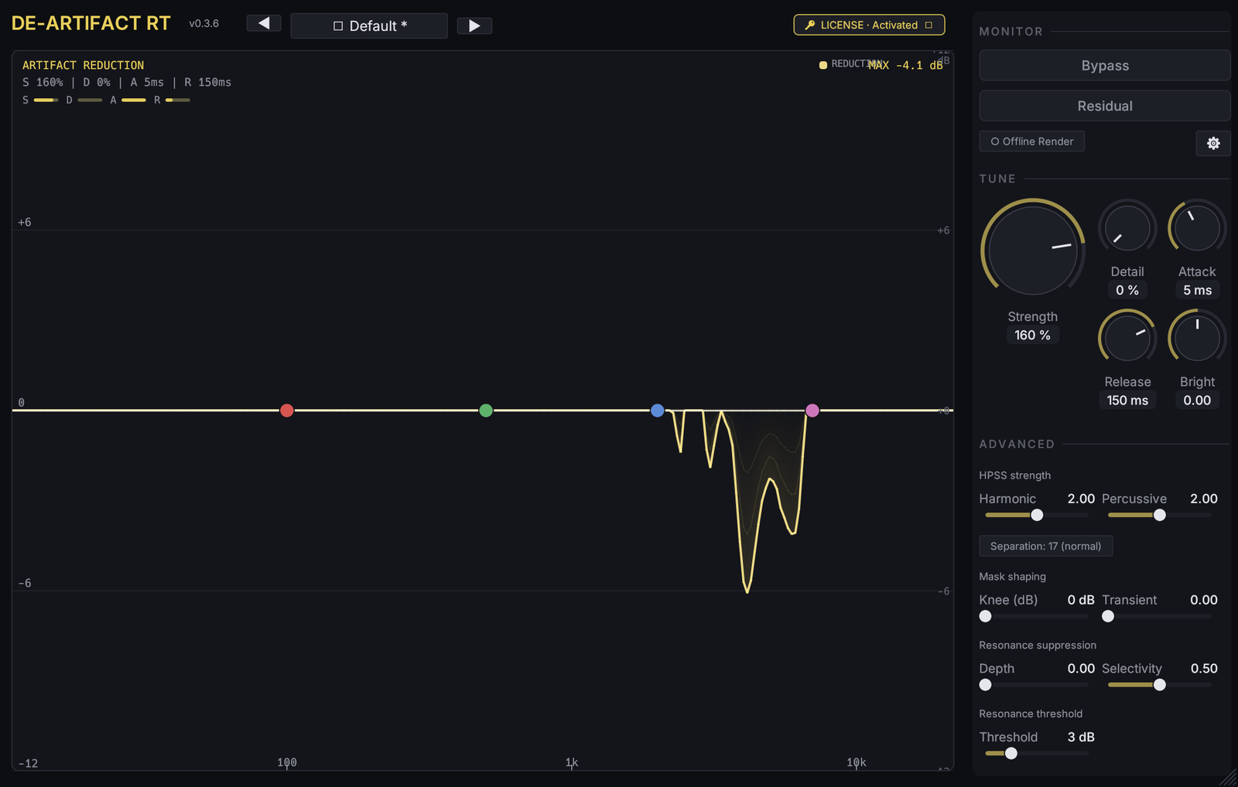Click the Depth 0.00 value
The width and height of the screenshot is (1238, 787).
pos(1081,669)
